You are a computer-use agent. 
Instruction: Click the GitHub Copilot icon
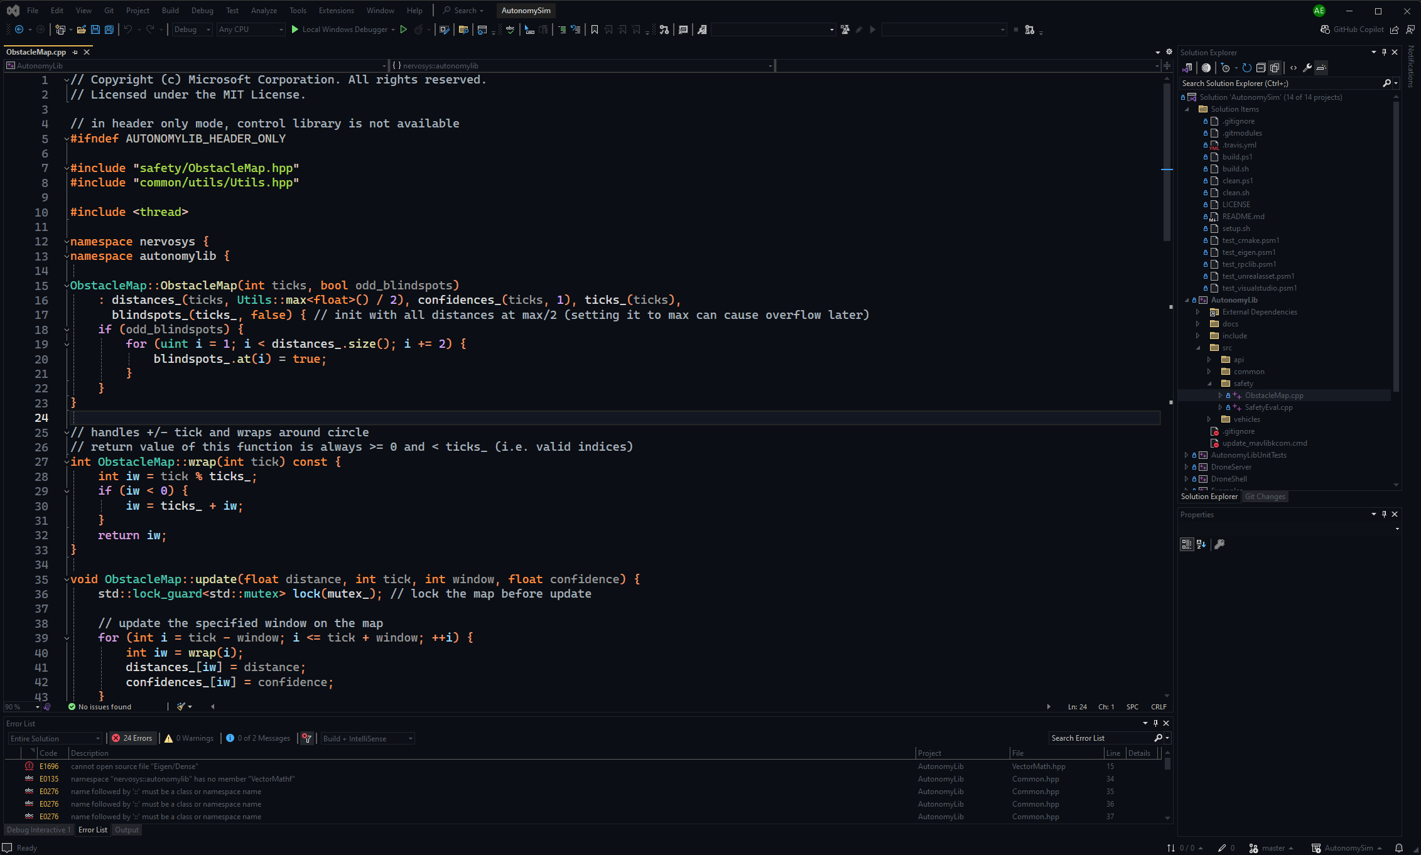[1325, 30]
